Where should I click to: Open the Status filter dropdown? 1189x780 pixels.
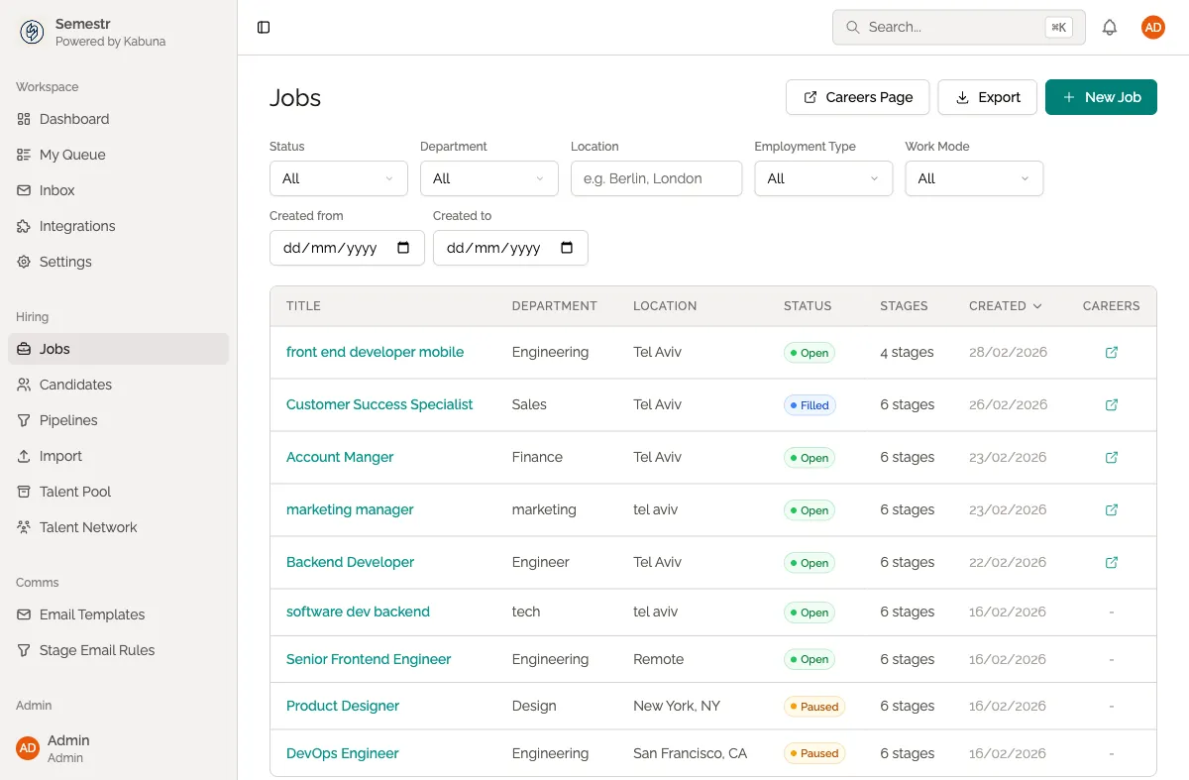[338, 178]
